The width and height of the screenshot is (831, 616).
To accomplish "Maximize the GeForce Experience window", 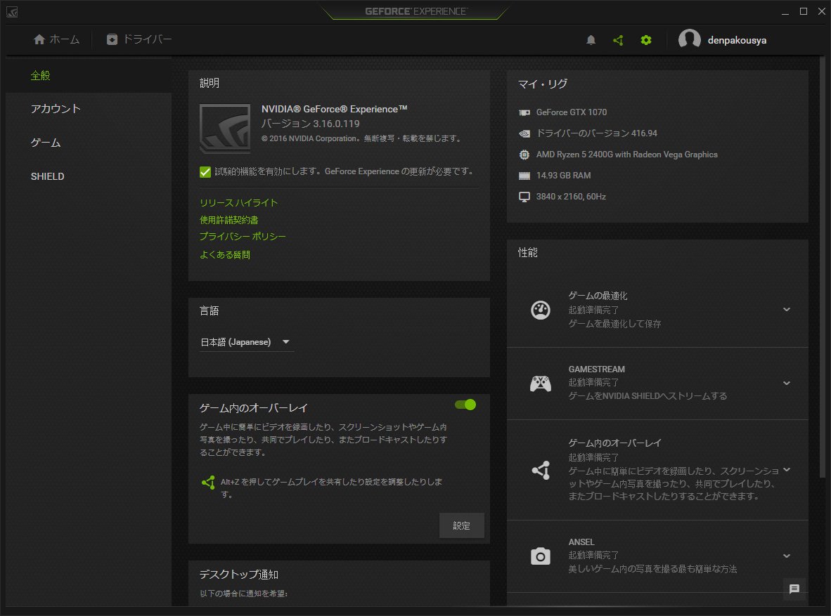I will click(804, 12).
